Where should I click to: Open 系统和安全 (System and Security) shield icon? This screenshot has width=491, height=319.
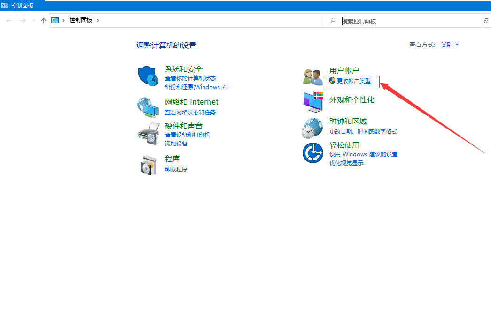pos(148,75)
